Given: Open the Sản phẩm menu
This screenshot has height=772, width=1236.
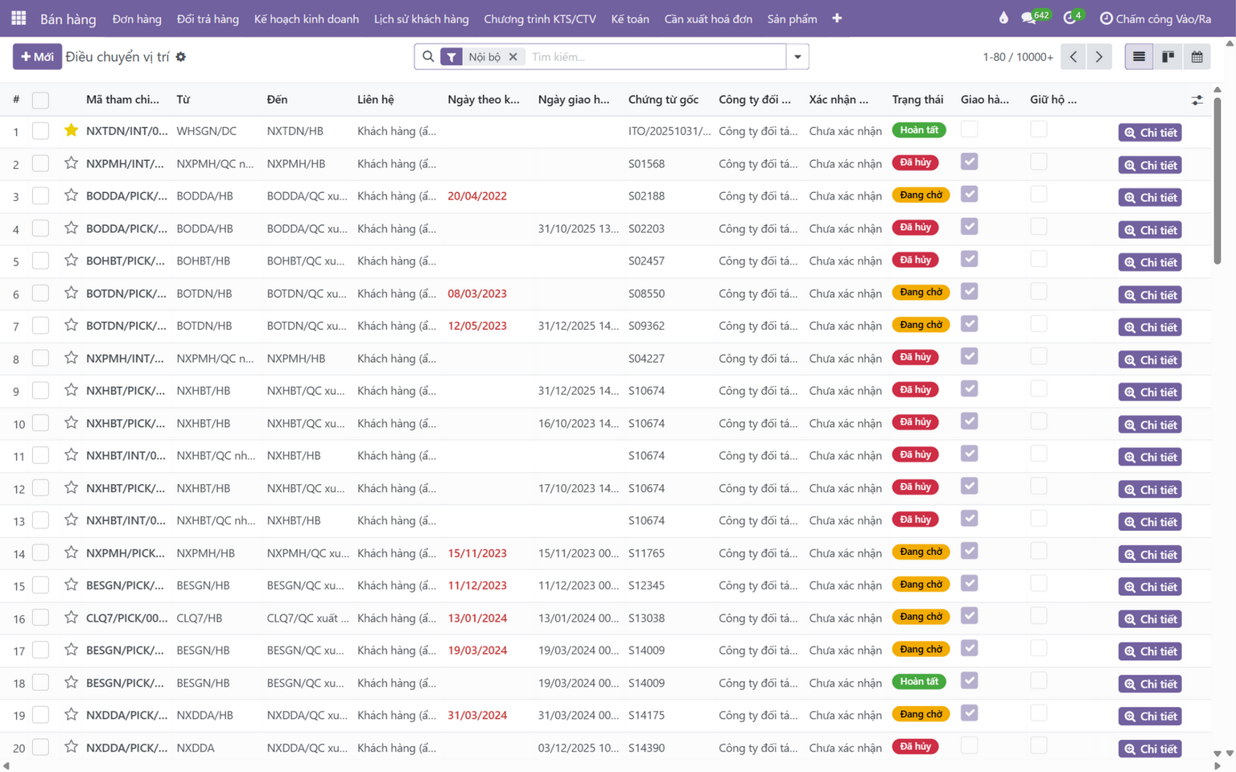Looking at the screenshot, I should click(792, 18).
